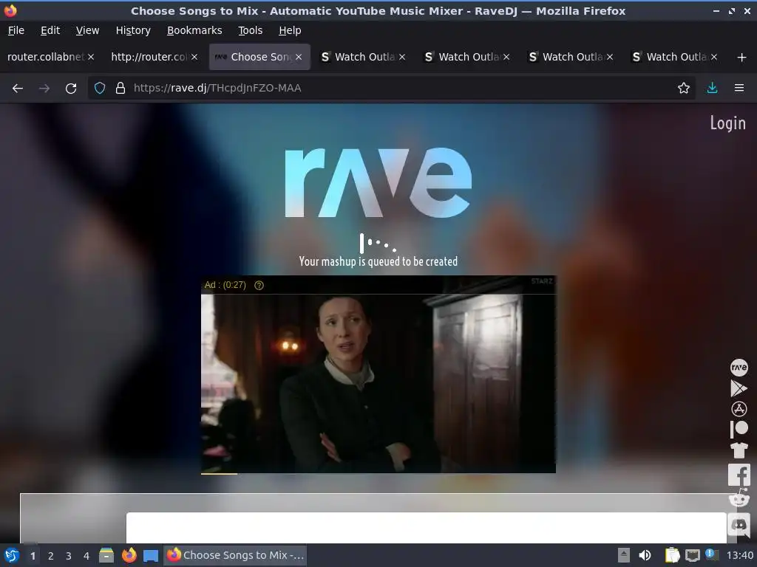Click the 'Your mashup is queued' status text
Image resolution: width=757 pixels, height=567 pixels.
378,261
